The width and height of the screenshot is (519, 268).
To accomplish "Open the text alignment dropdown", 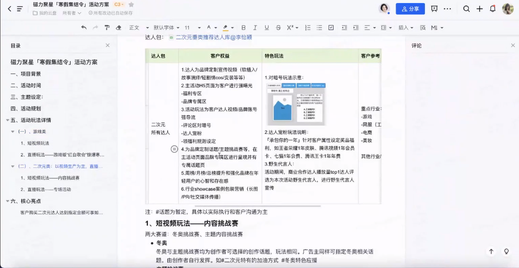I will [370, 28].
